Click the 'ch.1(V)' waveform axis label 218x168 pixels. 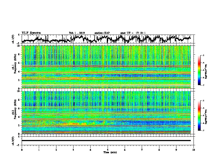coord(13,39)
